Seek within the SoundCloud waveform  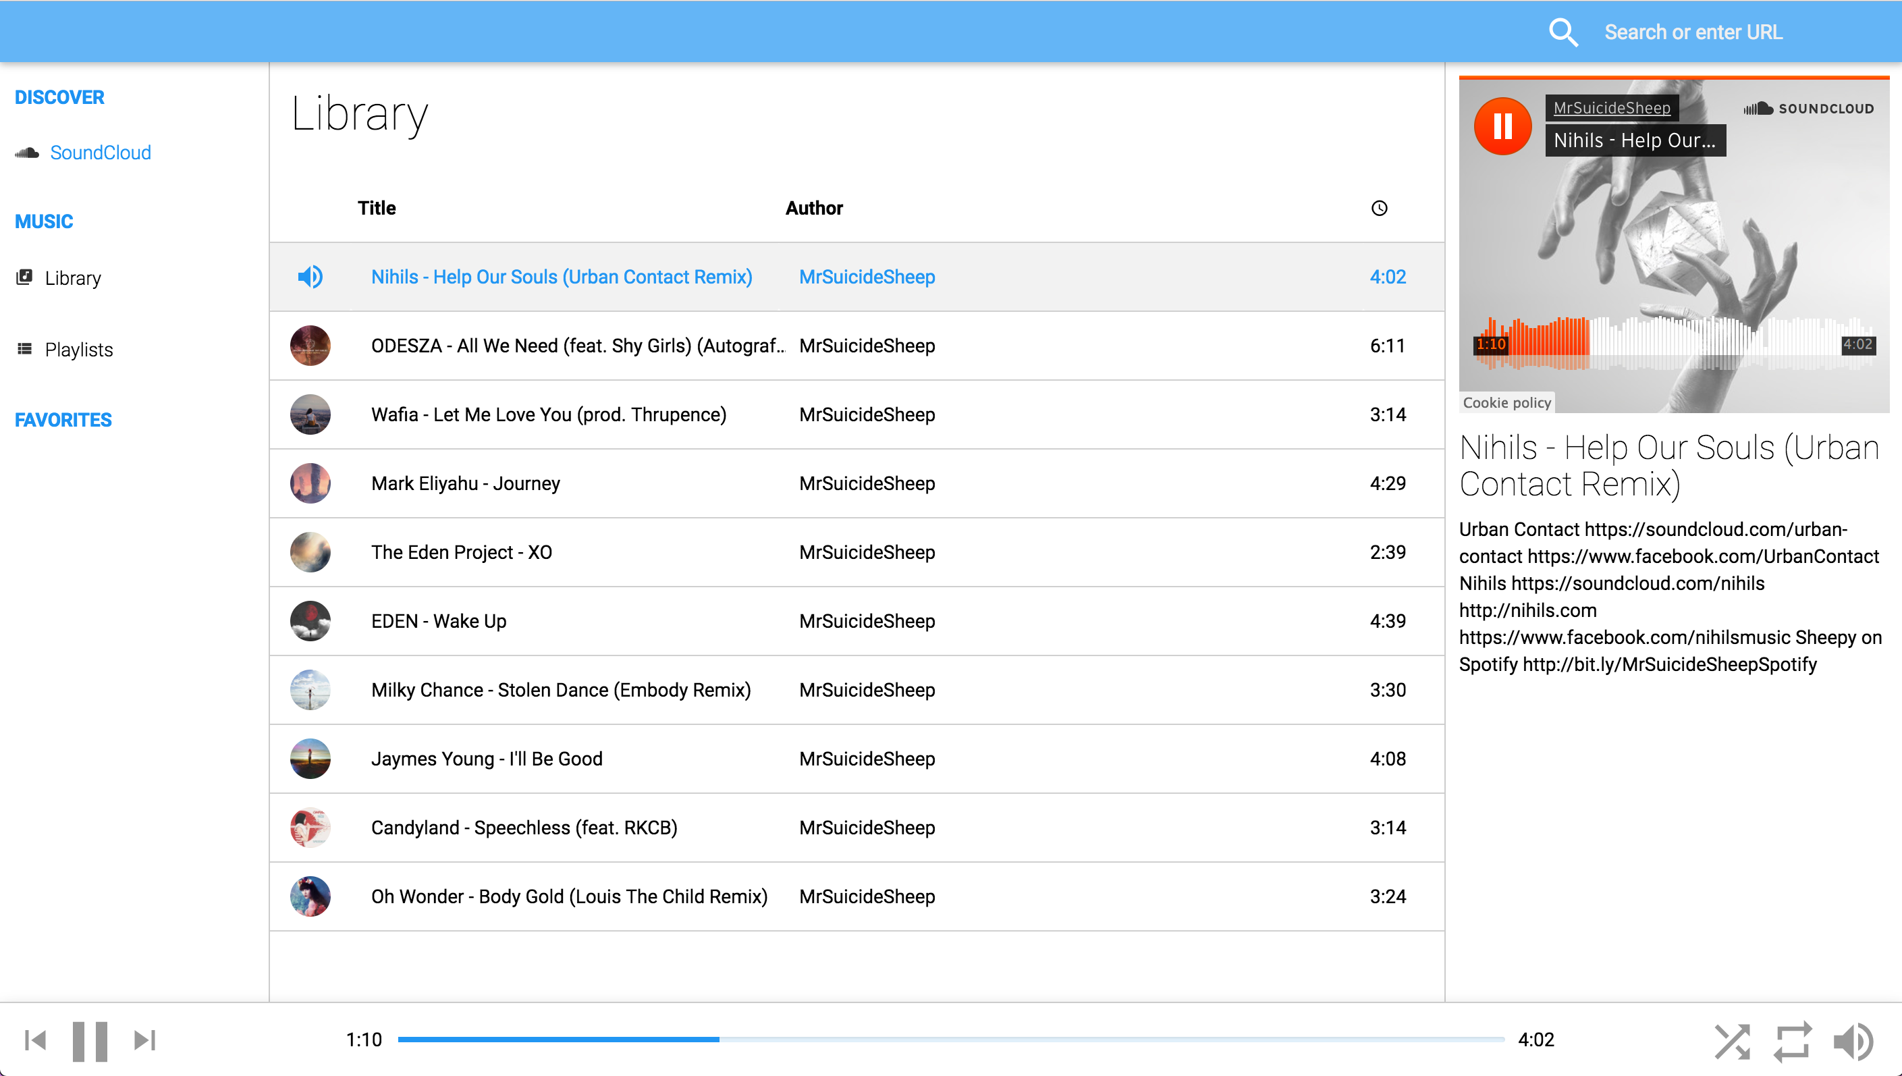(1674, 343)
